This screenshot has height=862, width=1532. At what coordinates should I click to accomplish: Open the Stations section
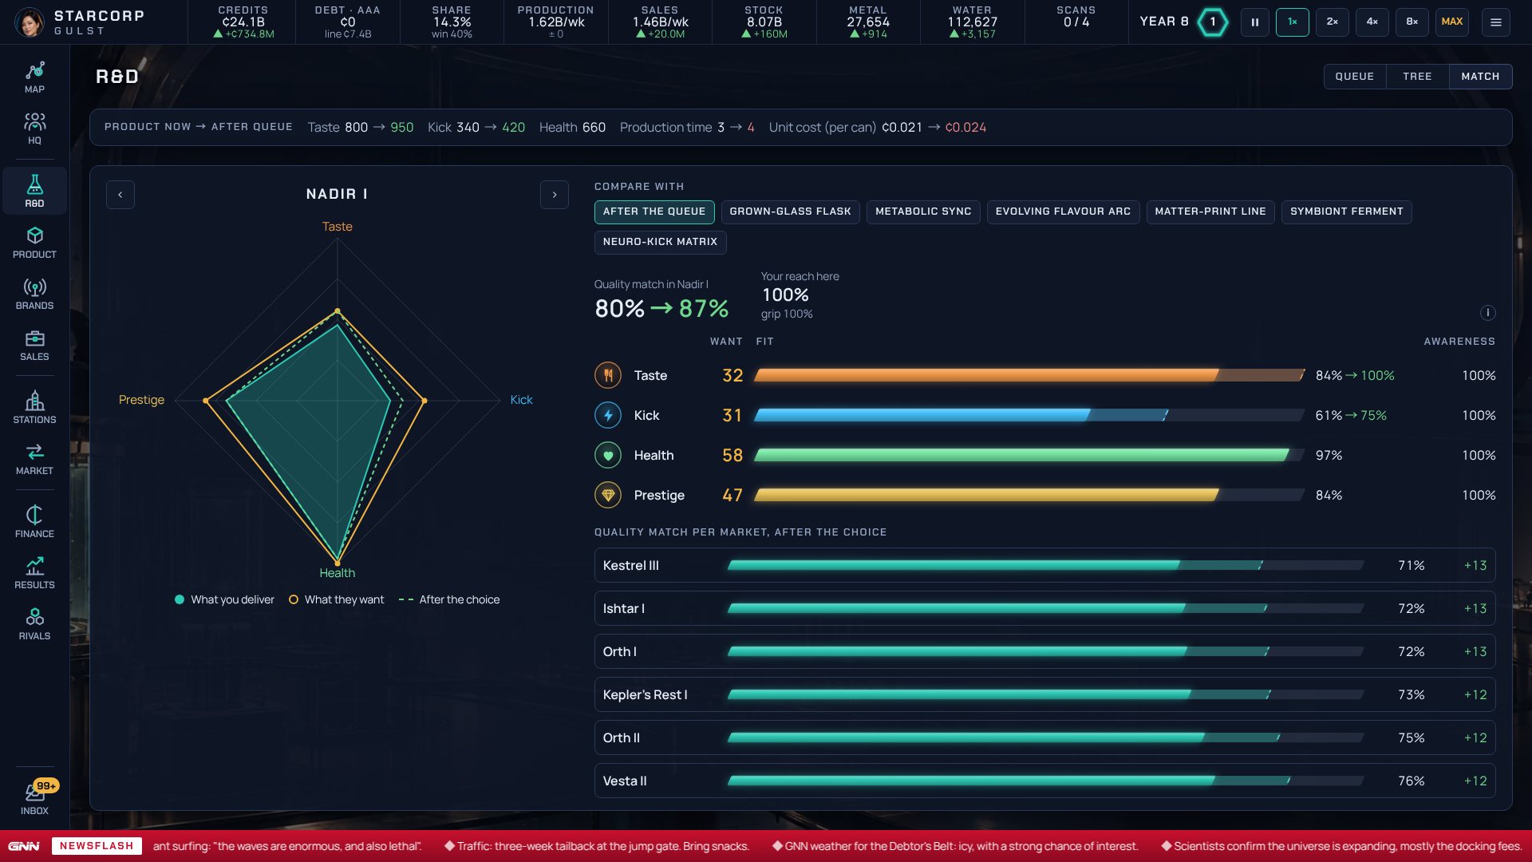(x=34, y=407)
